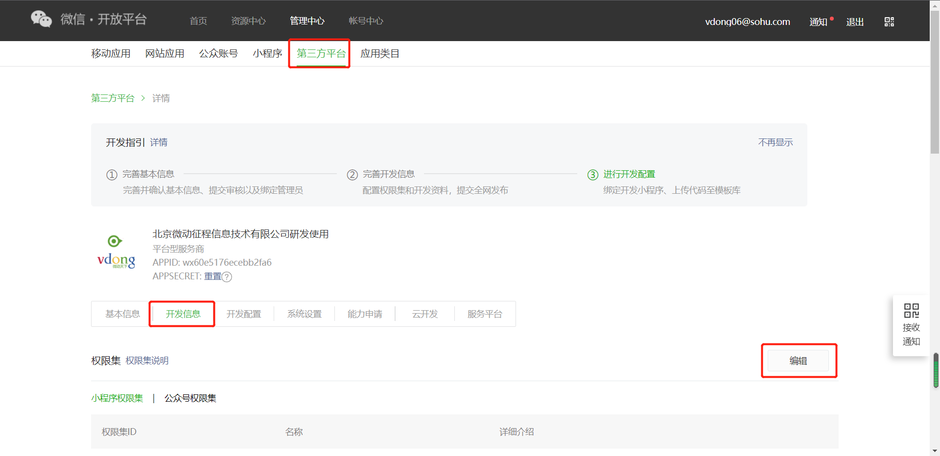
Task: Switch to 应用类目 tab
Action: pos(380,53)
